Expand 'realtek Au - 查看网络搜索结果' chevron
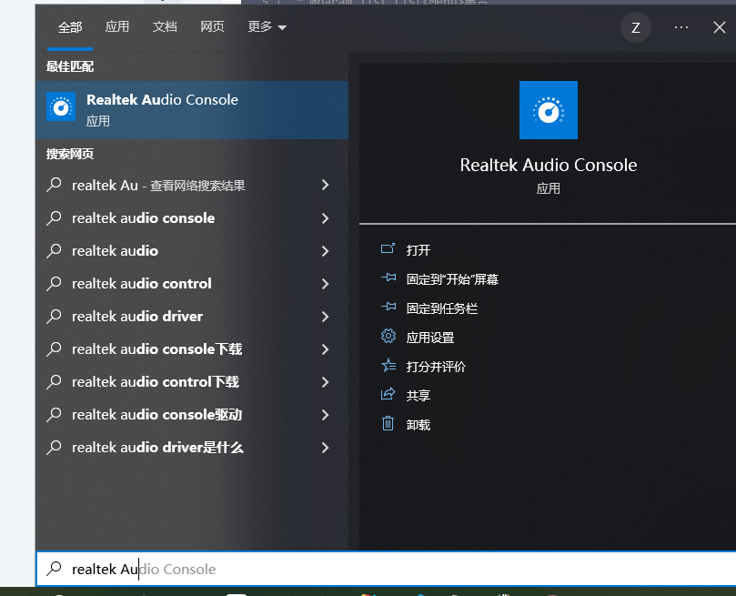This screenshot has width=736, height=596. [x=326, y=185]
